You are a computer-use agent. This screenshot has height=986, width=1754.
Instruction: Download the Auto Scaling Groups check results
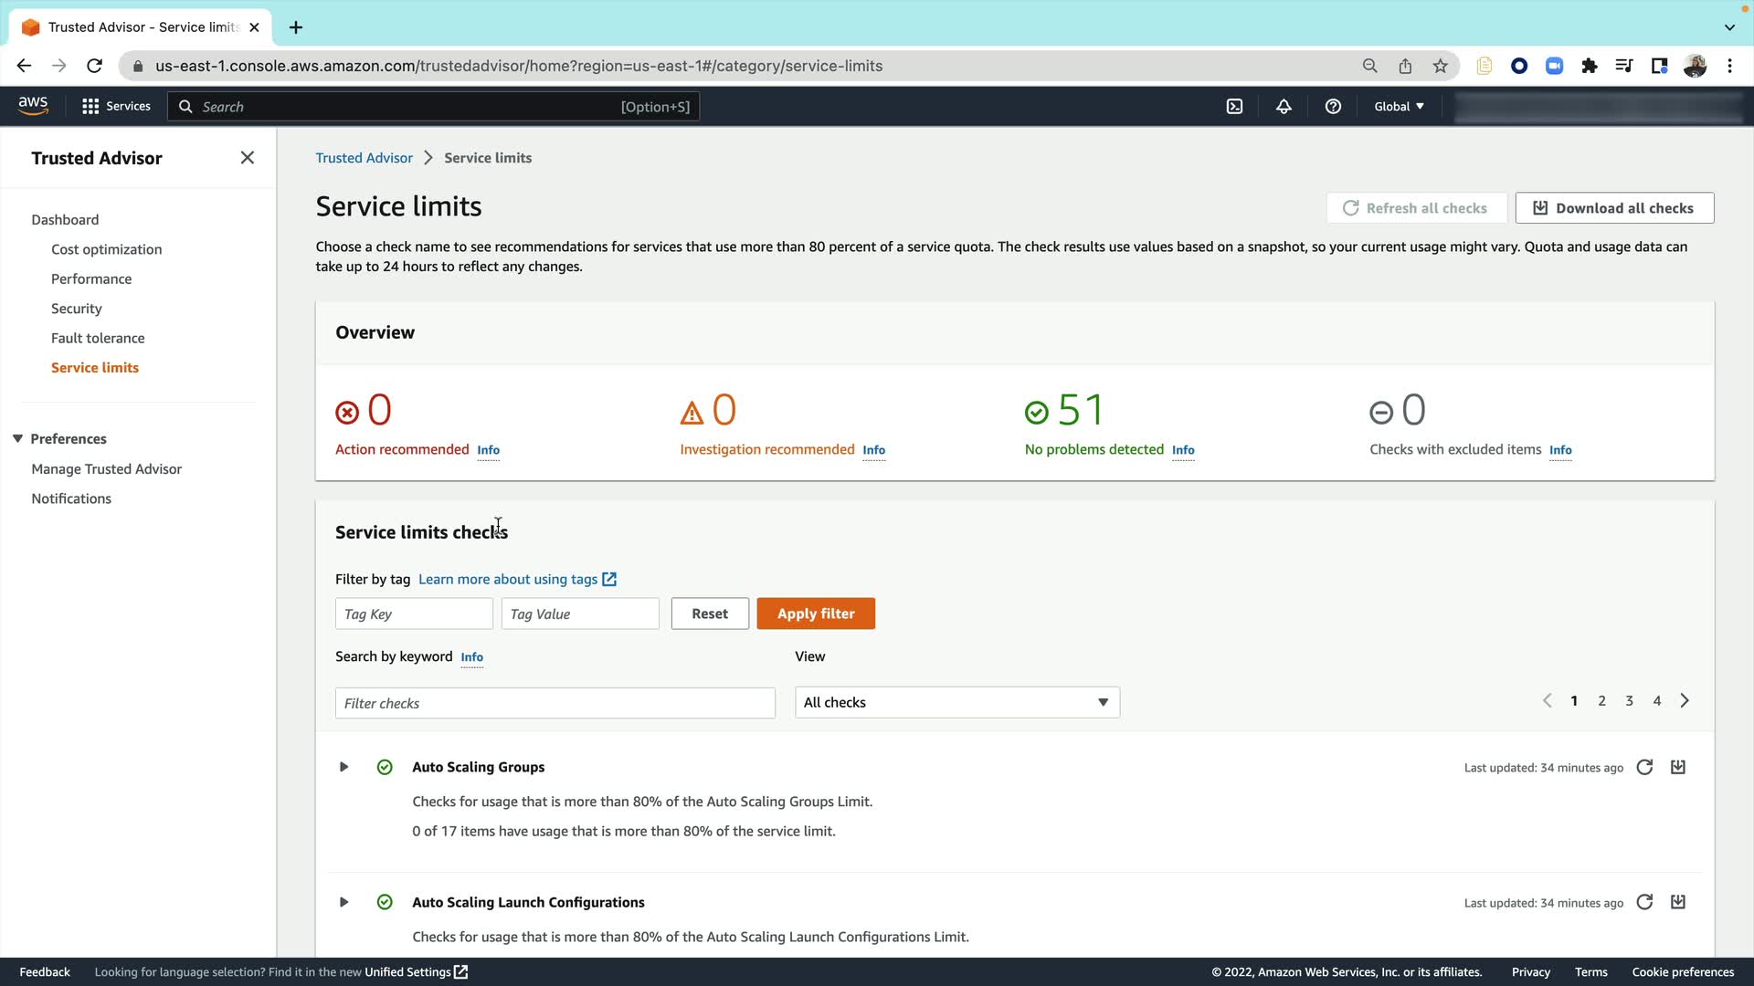click(1678, 767)
